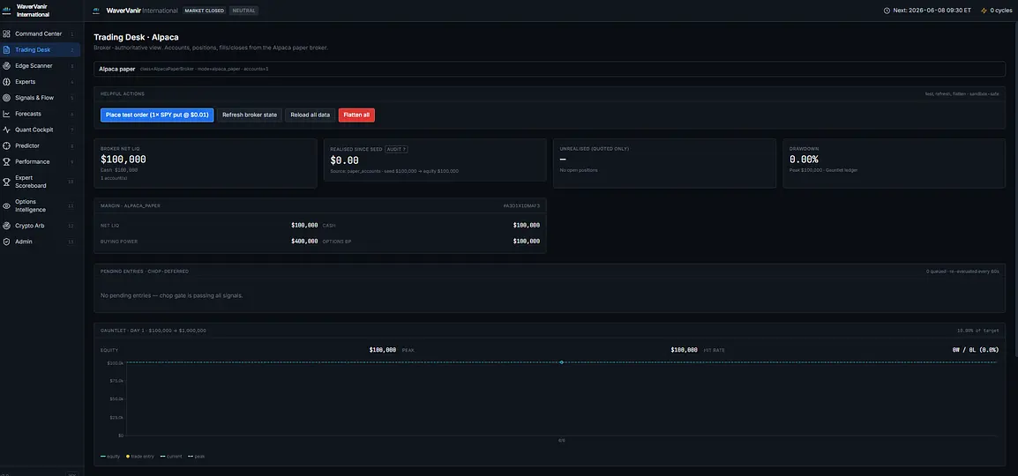This screenshot has height=476, width=1018.
Task: Click the lightning icon beside 0 cycles
Action: [984, 11]
